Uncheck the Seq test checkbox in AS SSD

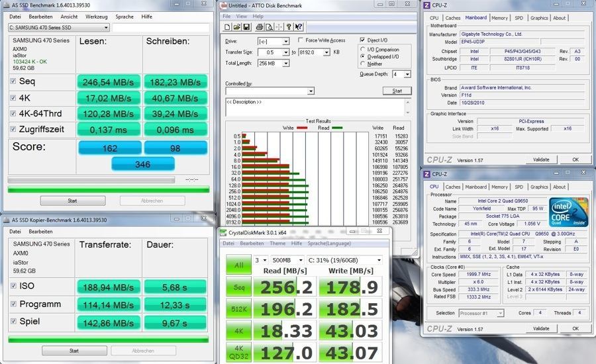click(13, 81)
